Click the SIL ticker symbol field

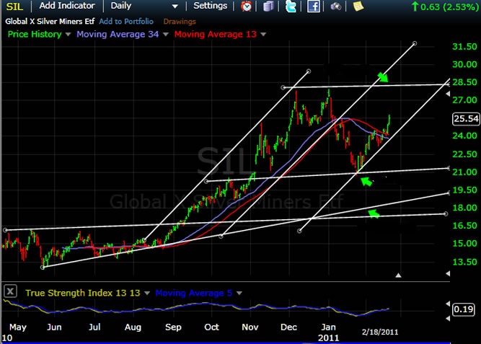pos(14,6)
